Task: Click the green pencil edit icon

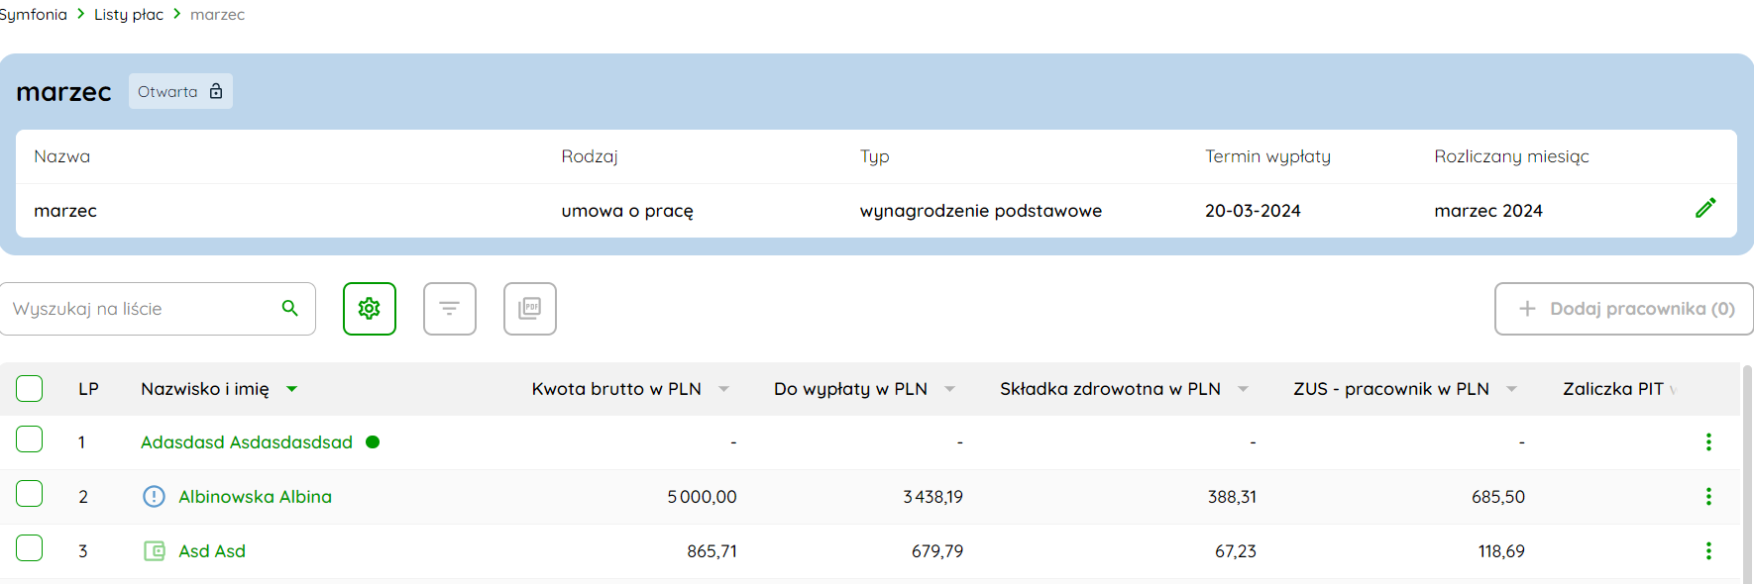Action: (x=1705, y=209)
